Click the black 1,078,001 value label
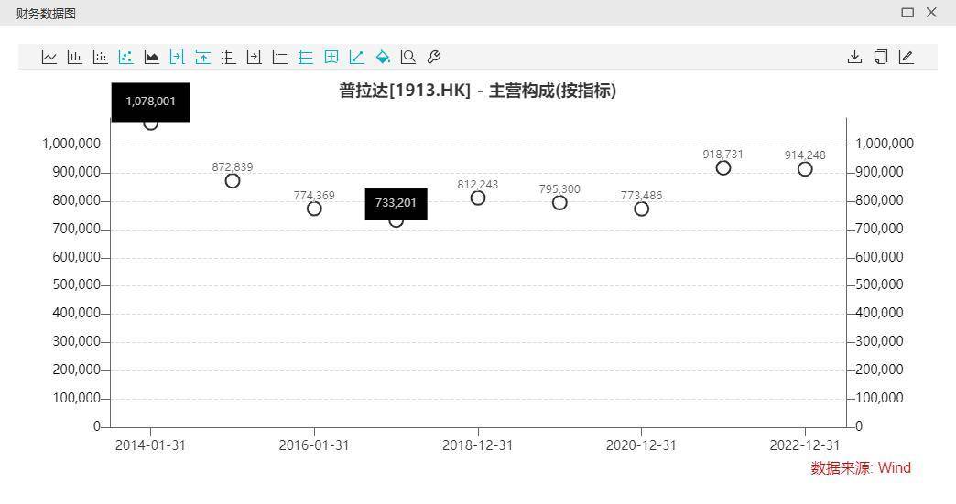The image size is (956, 504). pos(150,102)
